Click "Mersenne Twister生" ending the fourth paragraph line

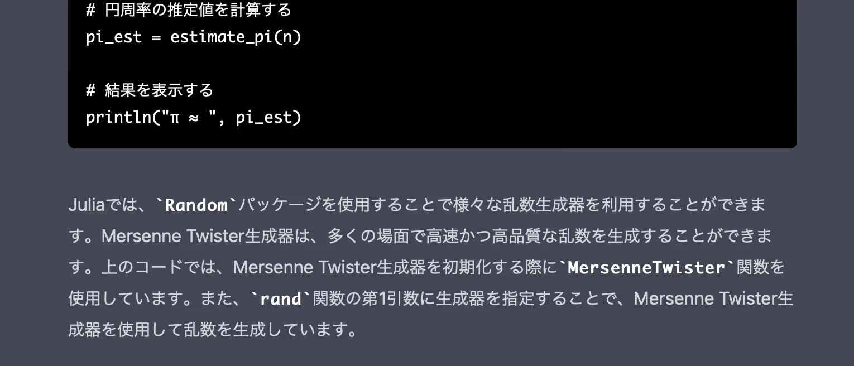click(713, 299)
